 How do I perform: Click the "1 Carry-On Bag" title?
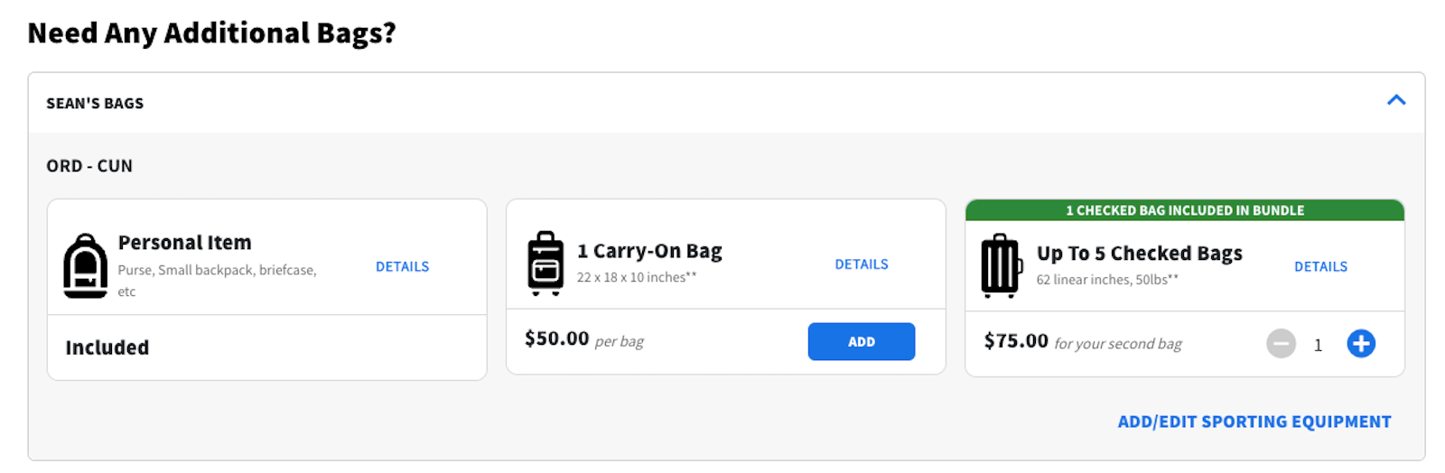pos(649,251)
